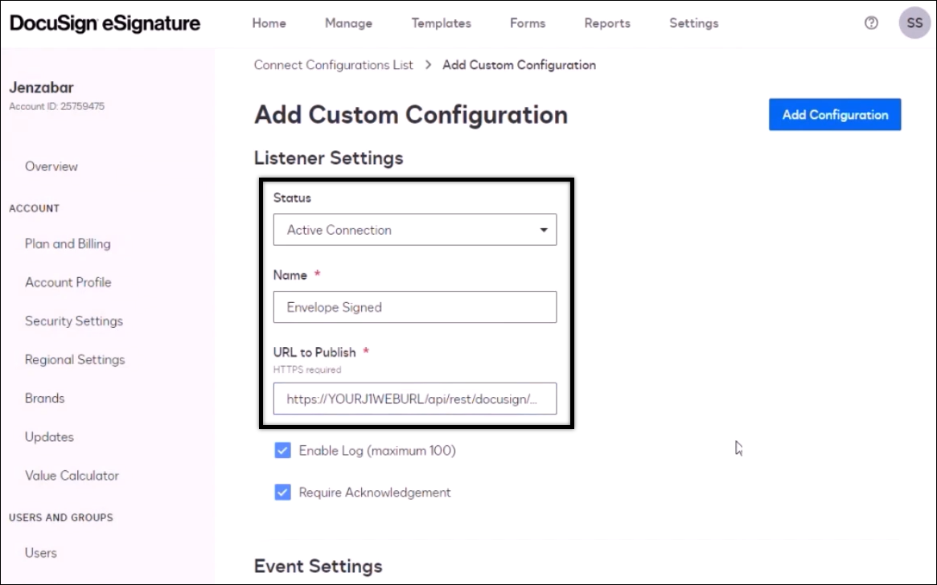The width and height of the screenshot is (937, 585).
Task: Focus the URL to Publish field
Action: 414,399
